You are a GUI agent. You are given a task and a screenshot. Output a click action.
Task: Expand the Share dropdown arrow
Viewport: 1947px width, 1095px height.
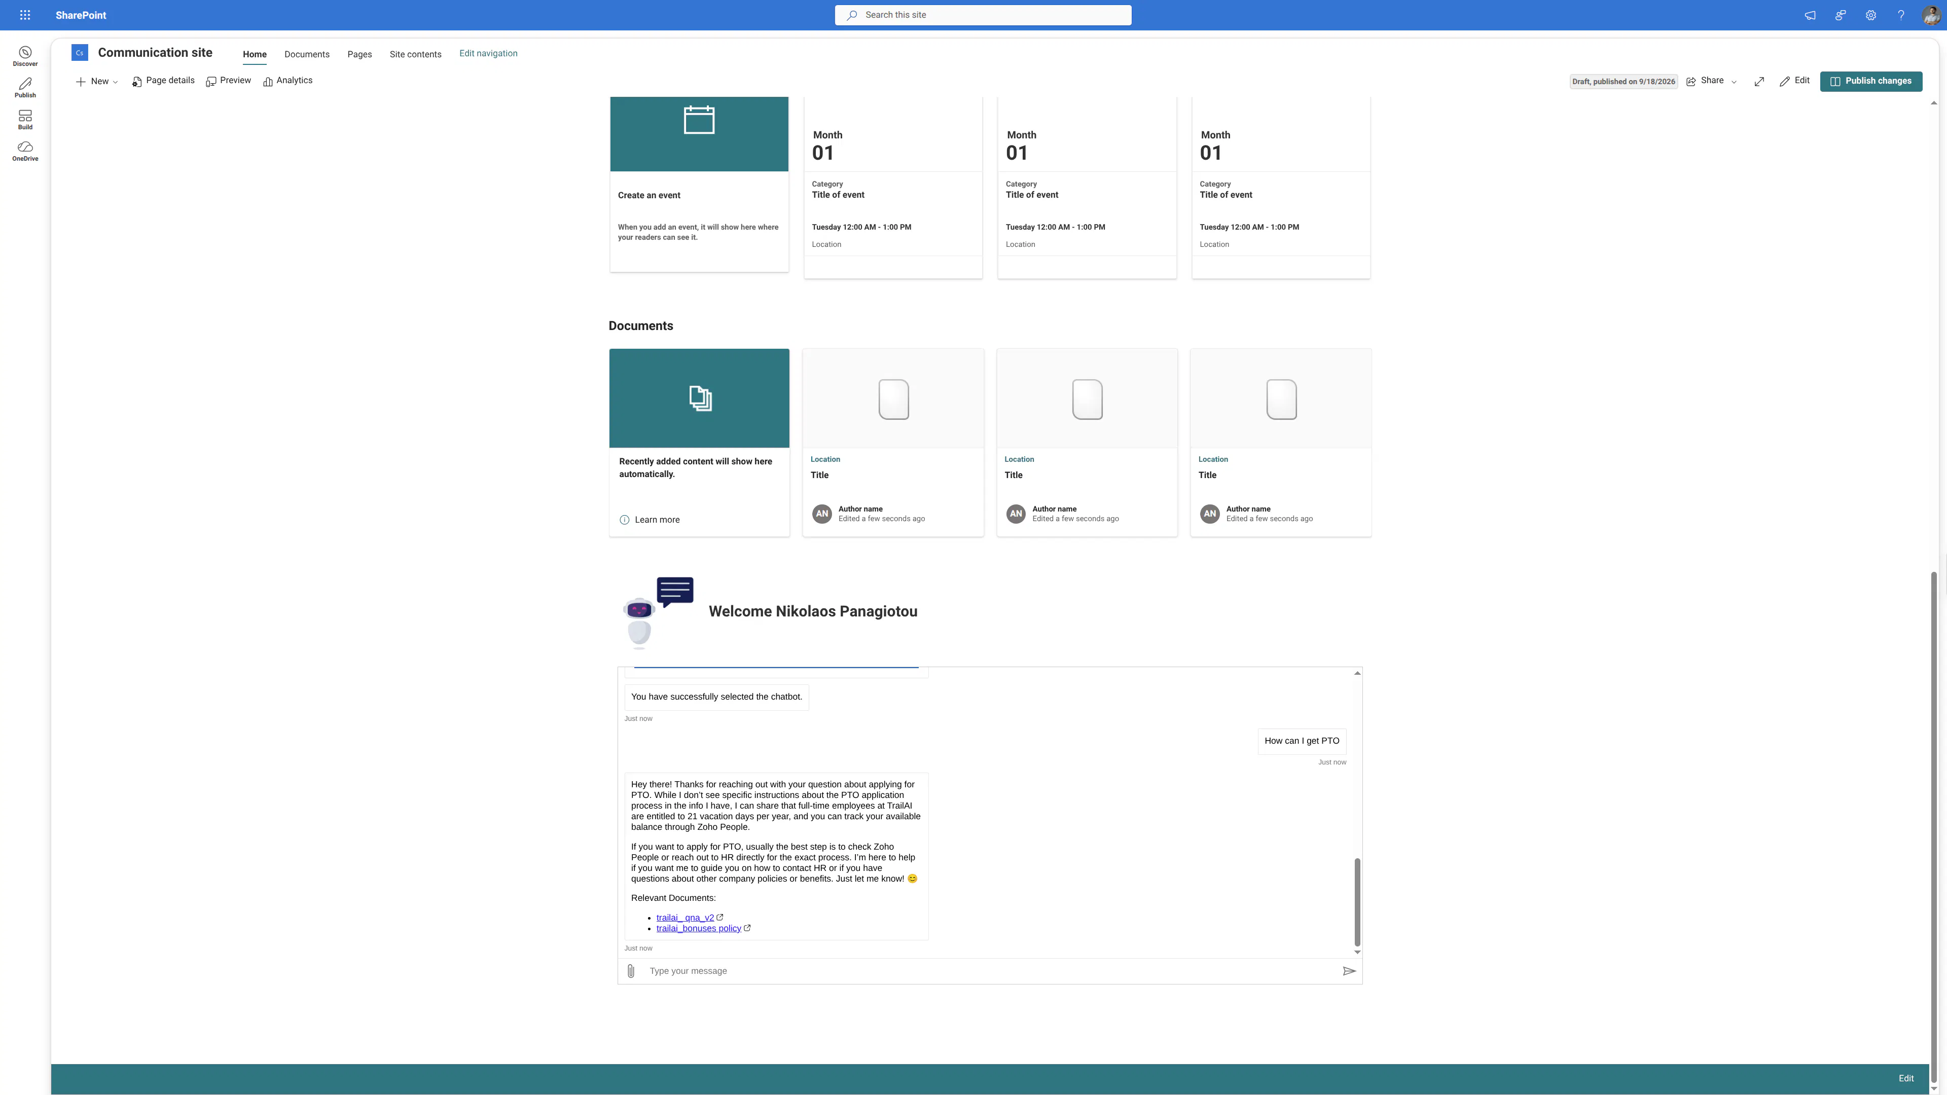click(1734, 82)
